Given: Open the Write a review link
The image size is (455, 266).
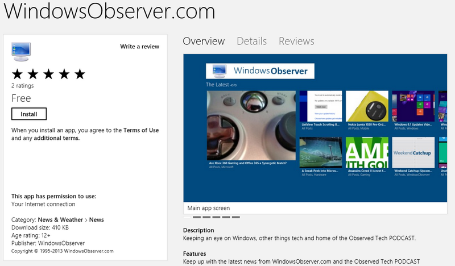Looking at the screenshot, I should click(x=139, y=47).
